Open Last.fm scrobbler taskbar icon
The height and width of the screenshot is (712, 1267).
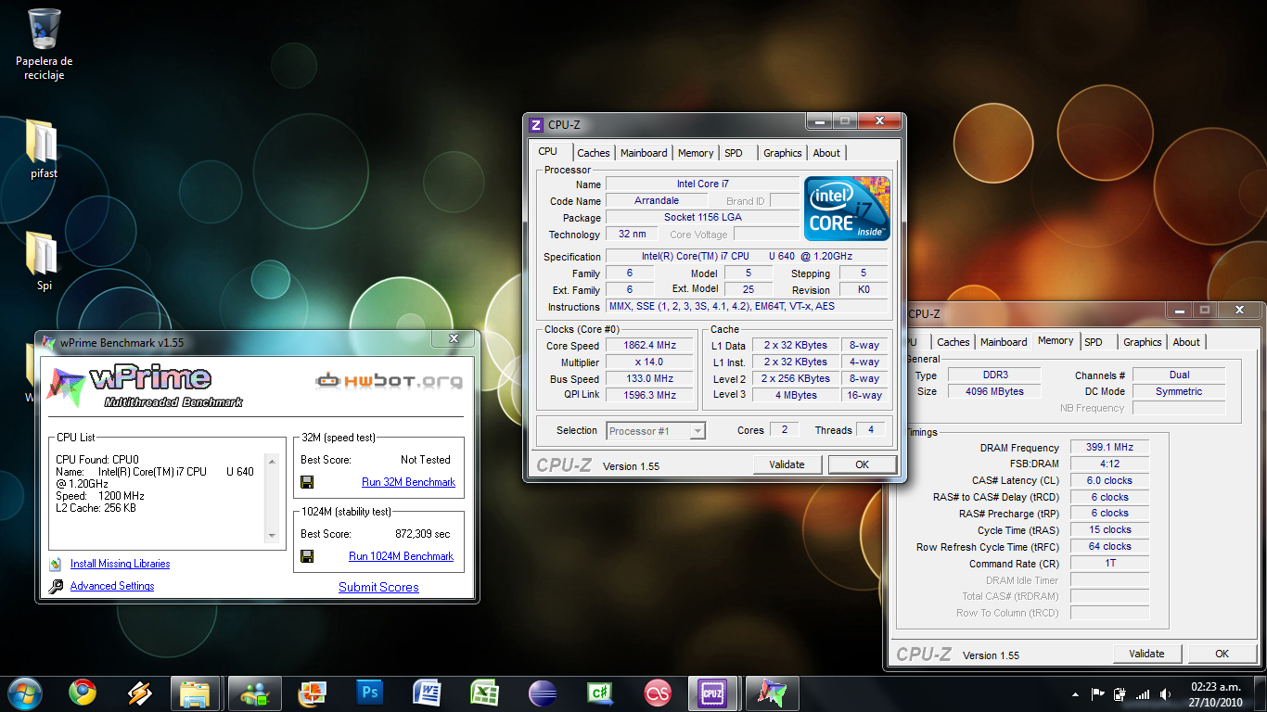[658, 693]
